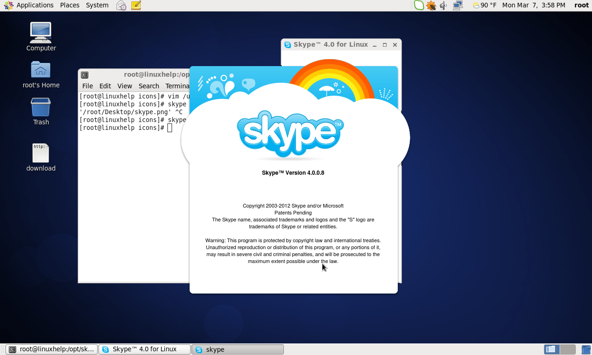Image resolution: width=592 pixels, height=355 pixels.
Task: Click the Evolution mail launcher in top panel
Action: 121,6
